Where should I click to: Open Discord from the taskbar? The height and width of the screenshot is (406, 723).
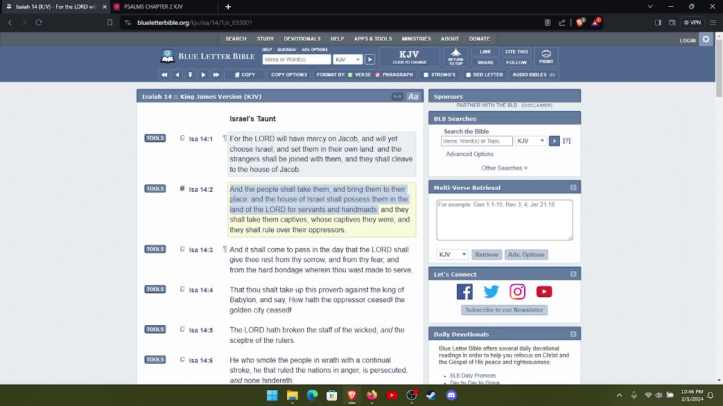click(451, 395)
